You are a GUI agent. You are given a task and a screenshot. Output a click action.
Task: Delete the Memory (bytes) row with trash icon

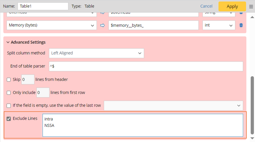(x=241, y=25)
